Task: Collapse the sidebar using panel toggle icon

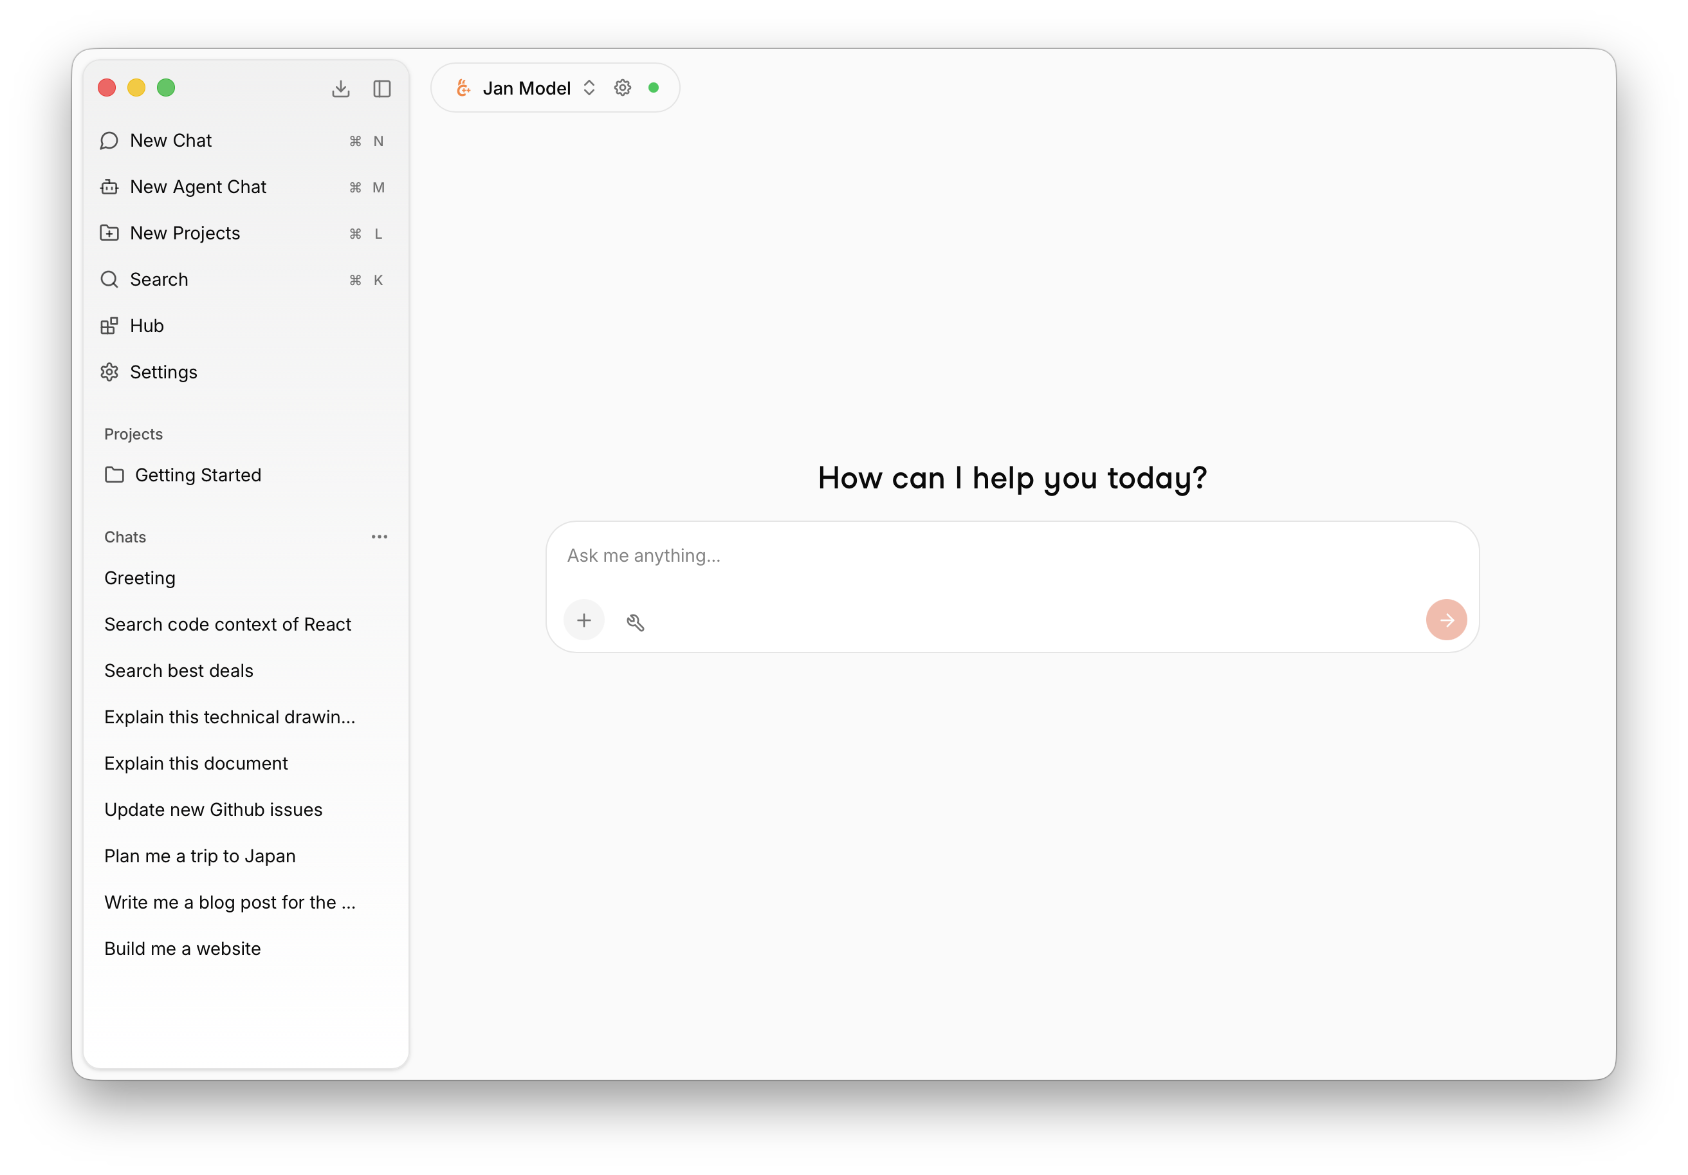Action: (x=381, y=88)
